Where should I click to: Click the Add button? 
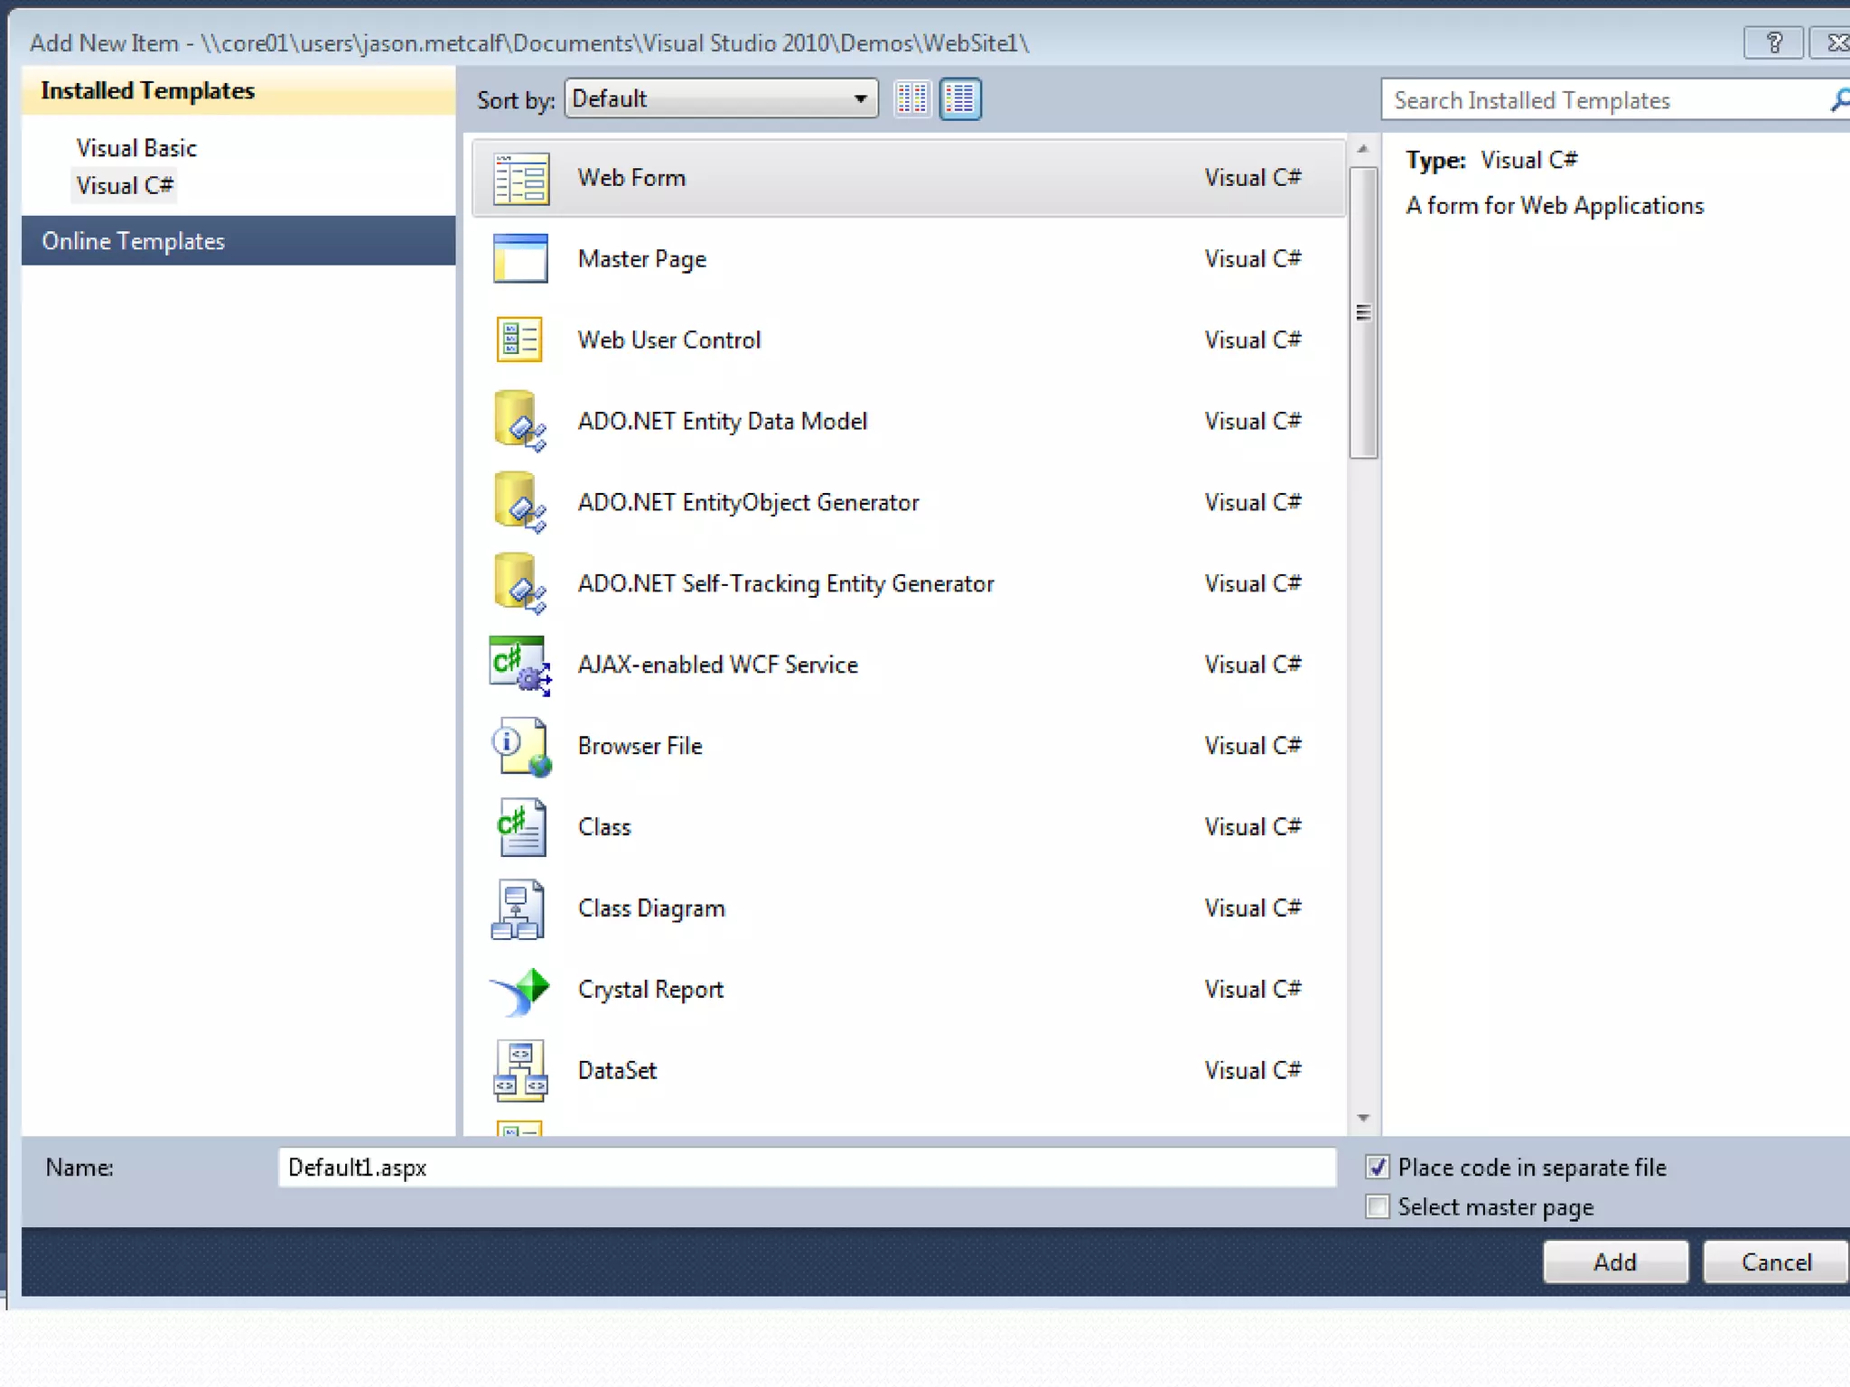(x=1615, y=1261)
